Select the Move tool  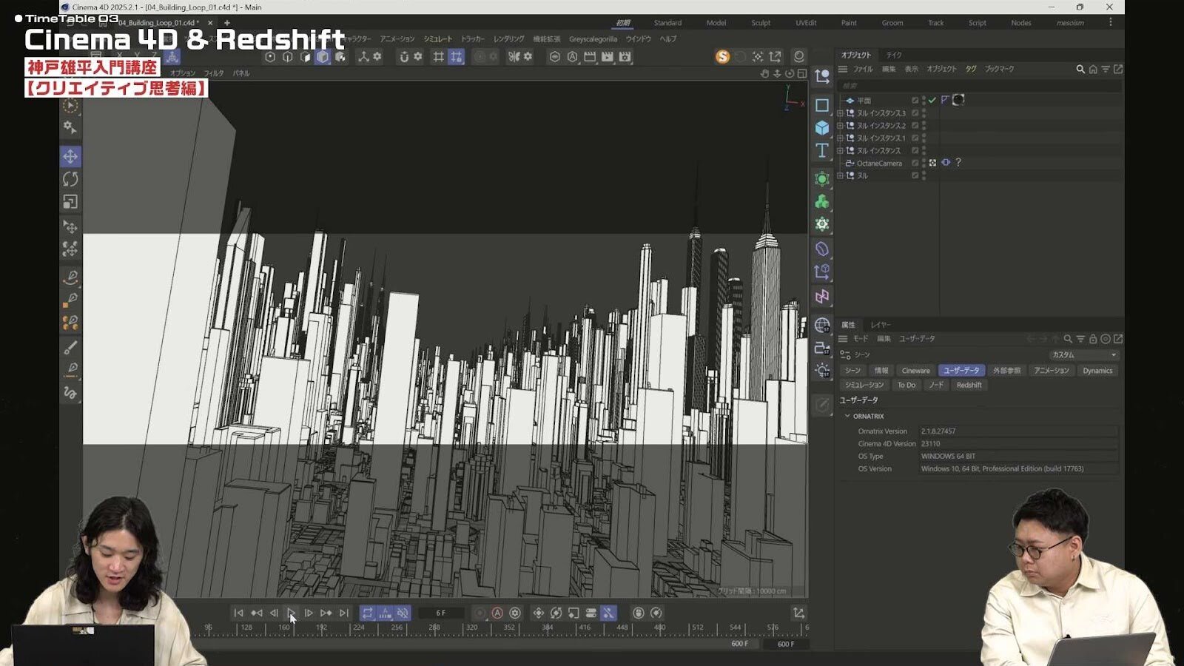pos(70,157)
